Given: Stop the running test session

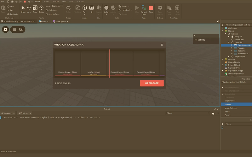Looking at the screenshot, I should tap(151, 9).
